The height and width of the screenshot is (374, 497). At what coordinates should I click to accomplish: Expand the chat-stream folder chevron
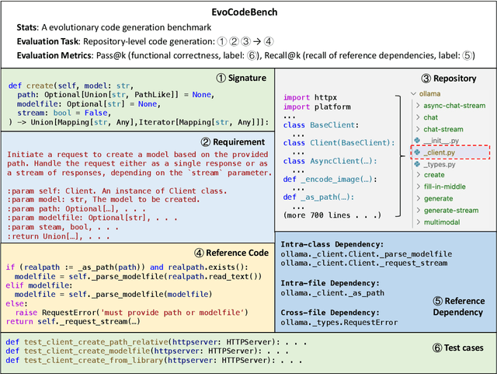point(419,130)
